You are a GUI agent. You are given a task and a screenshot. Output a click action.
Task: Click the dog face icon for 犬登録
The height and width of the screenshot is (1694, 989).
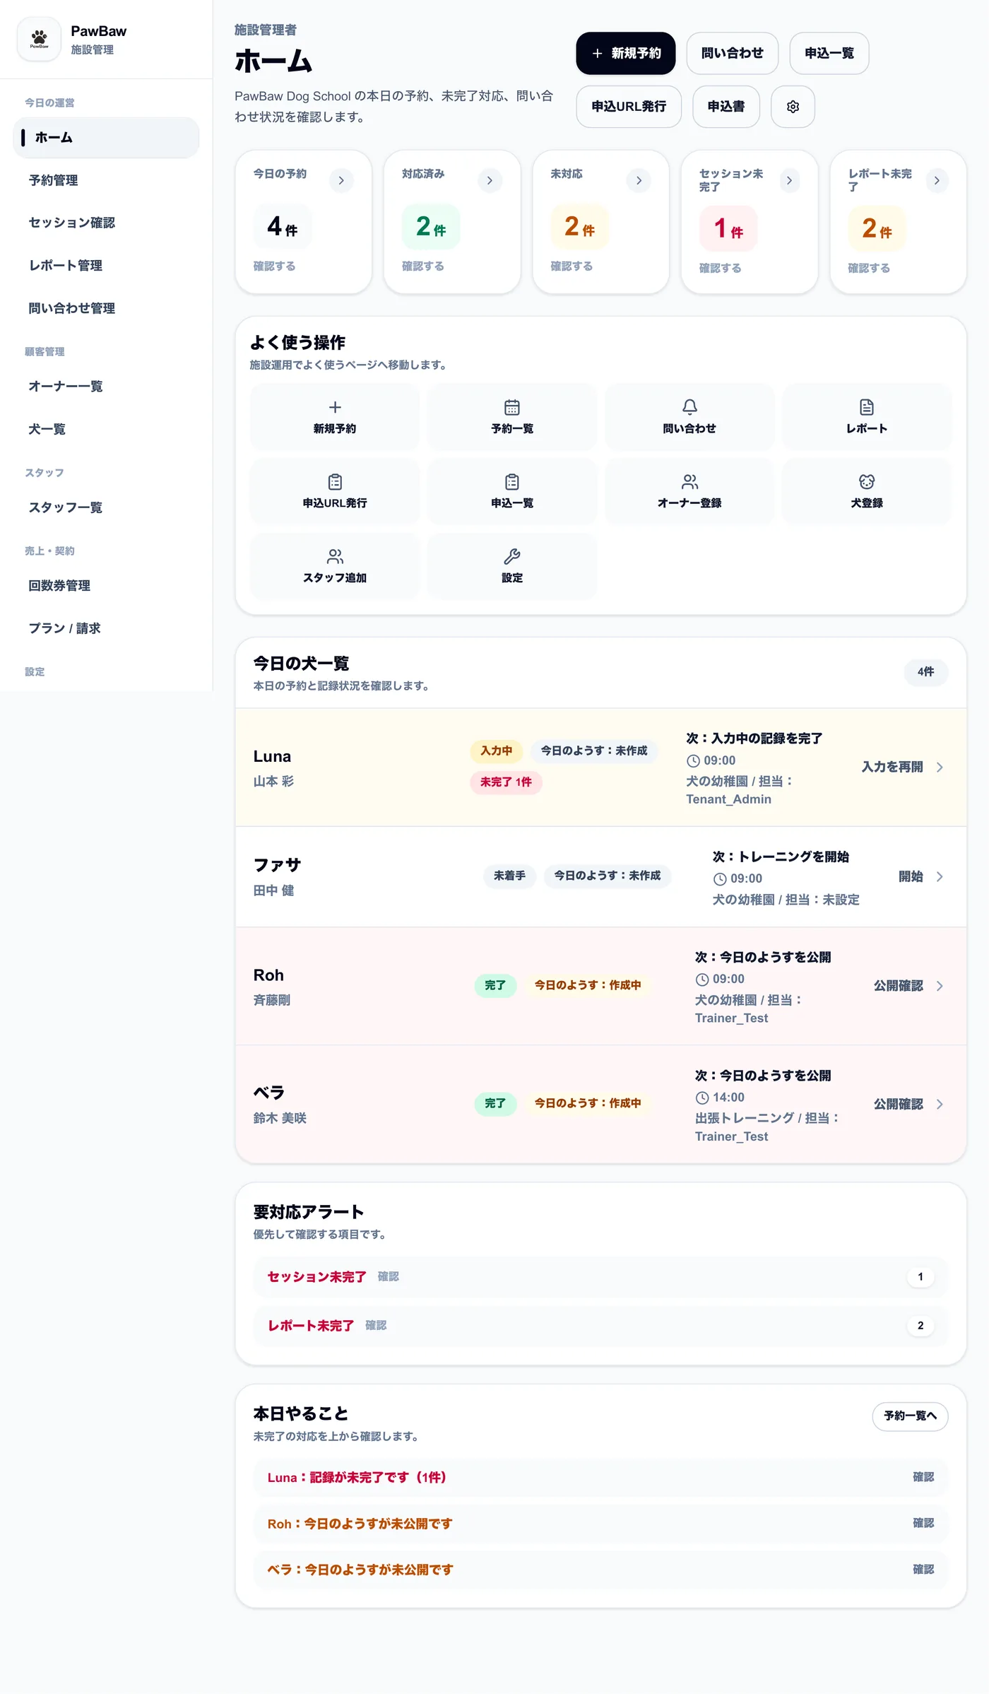[x=867, y=482]
